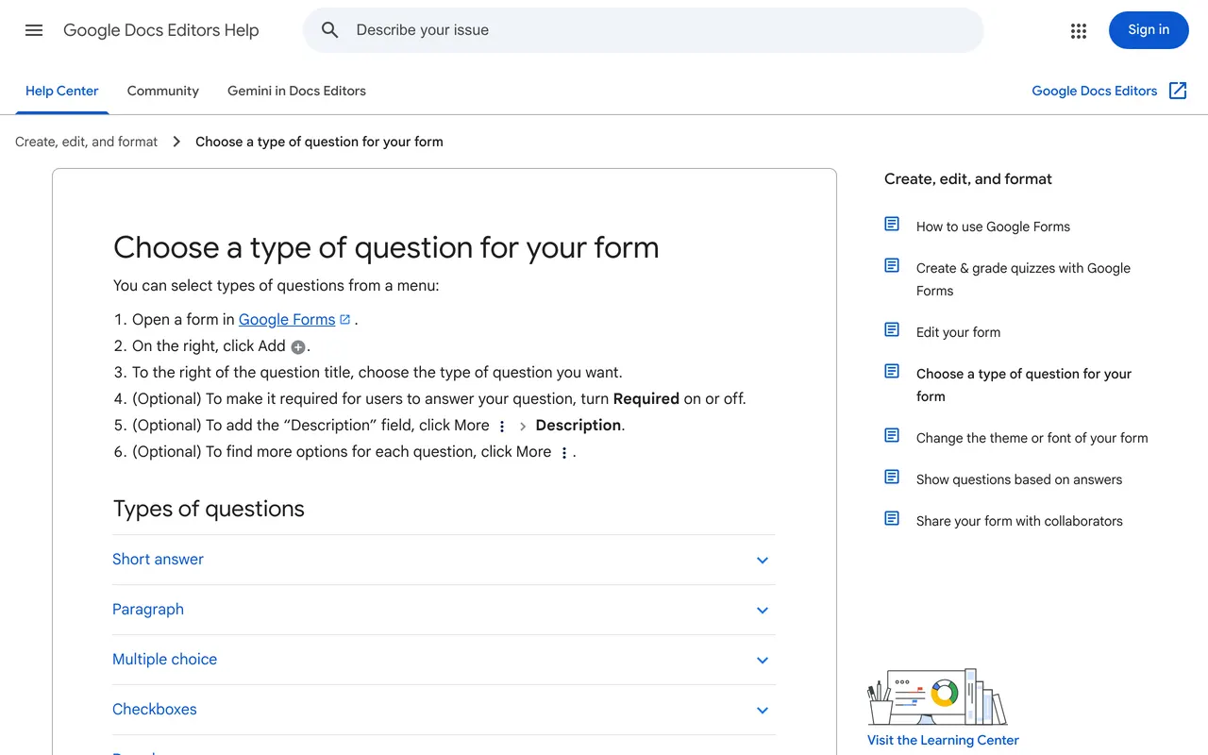Focus the Describe your issue search field
Image resolution: width=1208 pixels, height=755 pixels.
(643, 30)
